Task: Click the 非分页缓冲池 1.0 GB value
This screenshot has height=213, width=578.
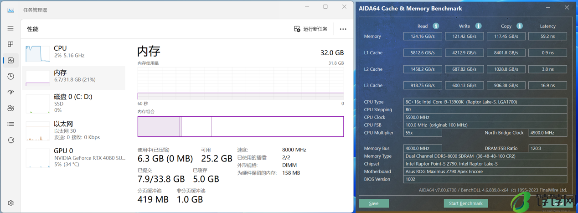Action: (x=190, y=199)
